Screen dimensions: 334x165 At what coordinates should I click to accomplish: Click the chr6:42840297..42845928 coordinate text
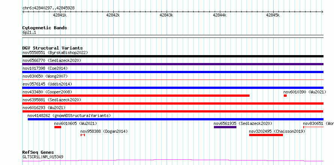pos(48,8)
